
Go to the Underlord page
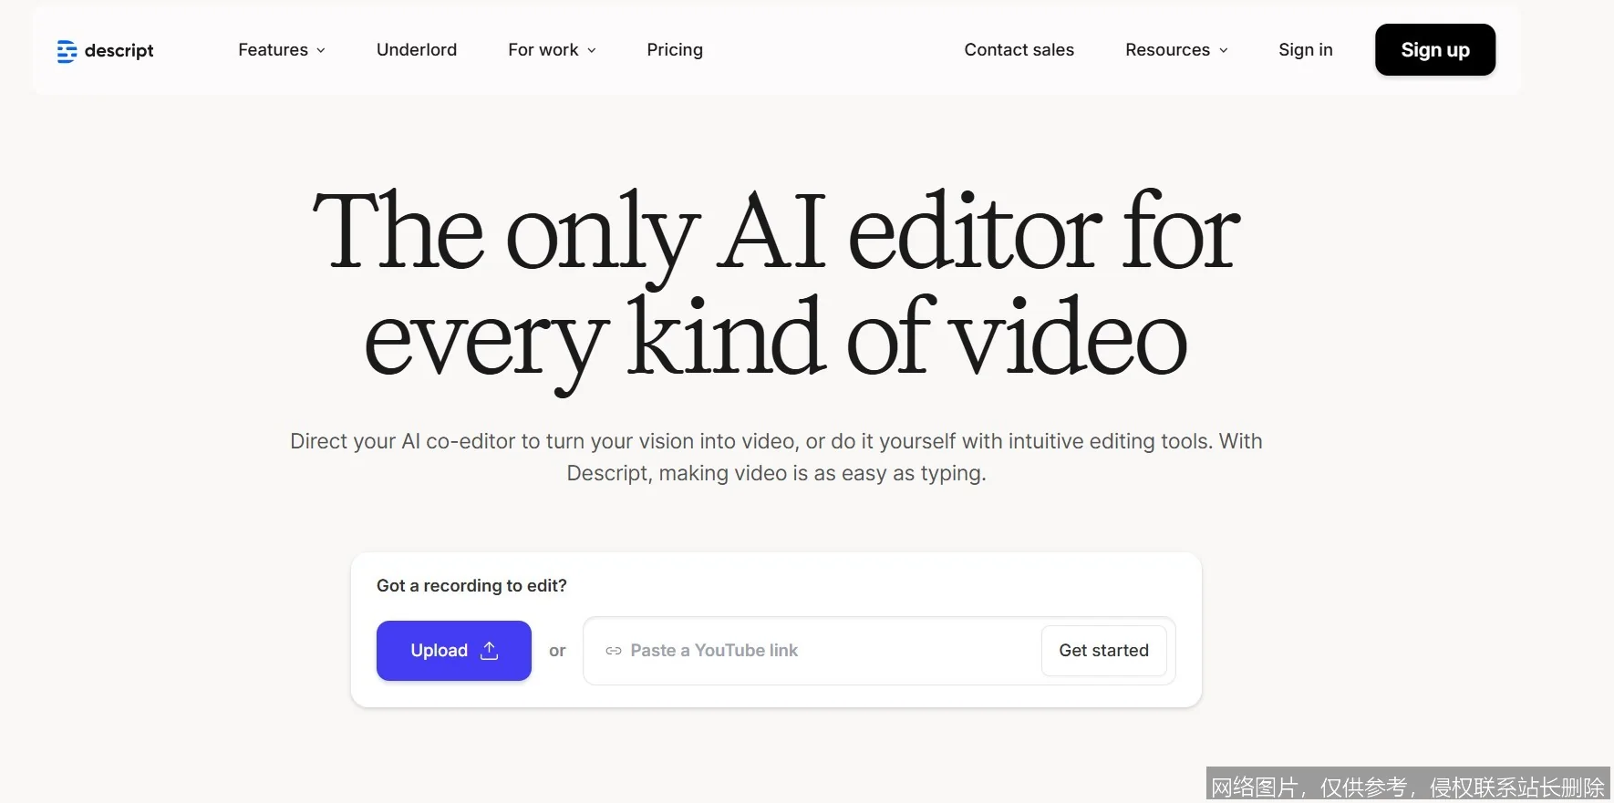(x=417, y=50)
